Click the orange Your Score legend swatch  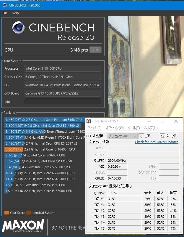[x=6, y=212]
